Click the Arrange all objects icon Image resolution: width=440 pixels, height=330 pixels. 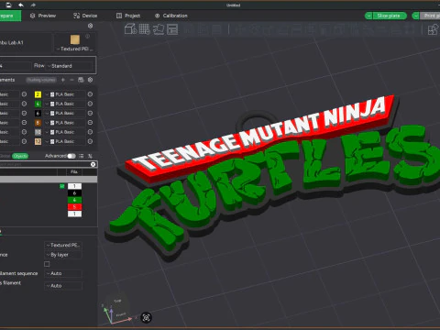click(x=172, y=29)
